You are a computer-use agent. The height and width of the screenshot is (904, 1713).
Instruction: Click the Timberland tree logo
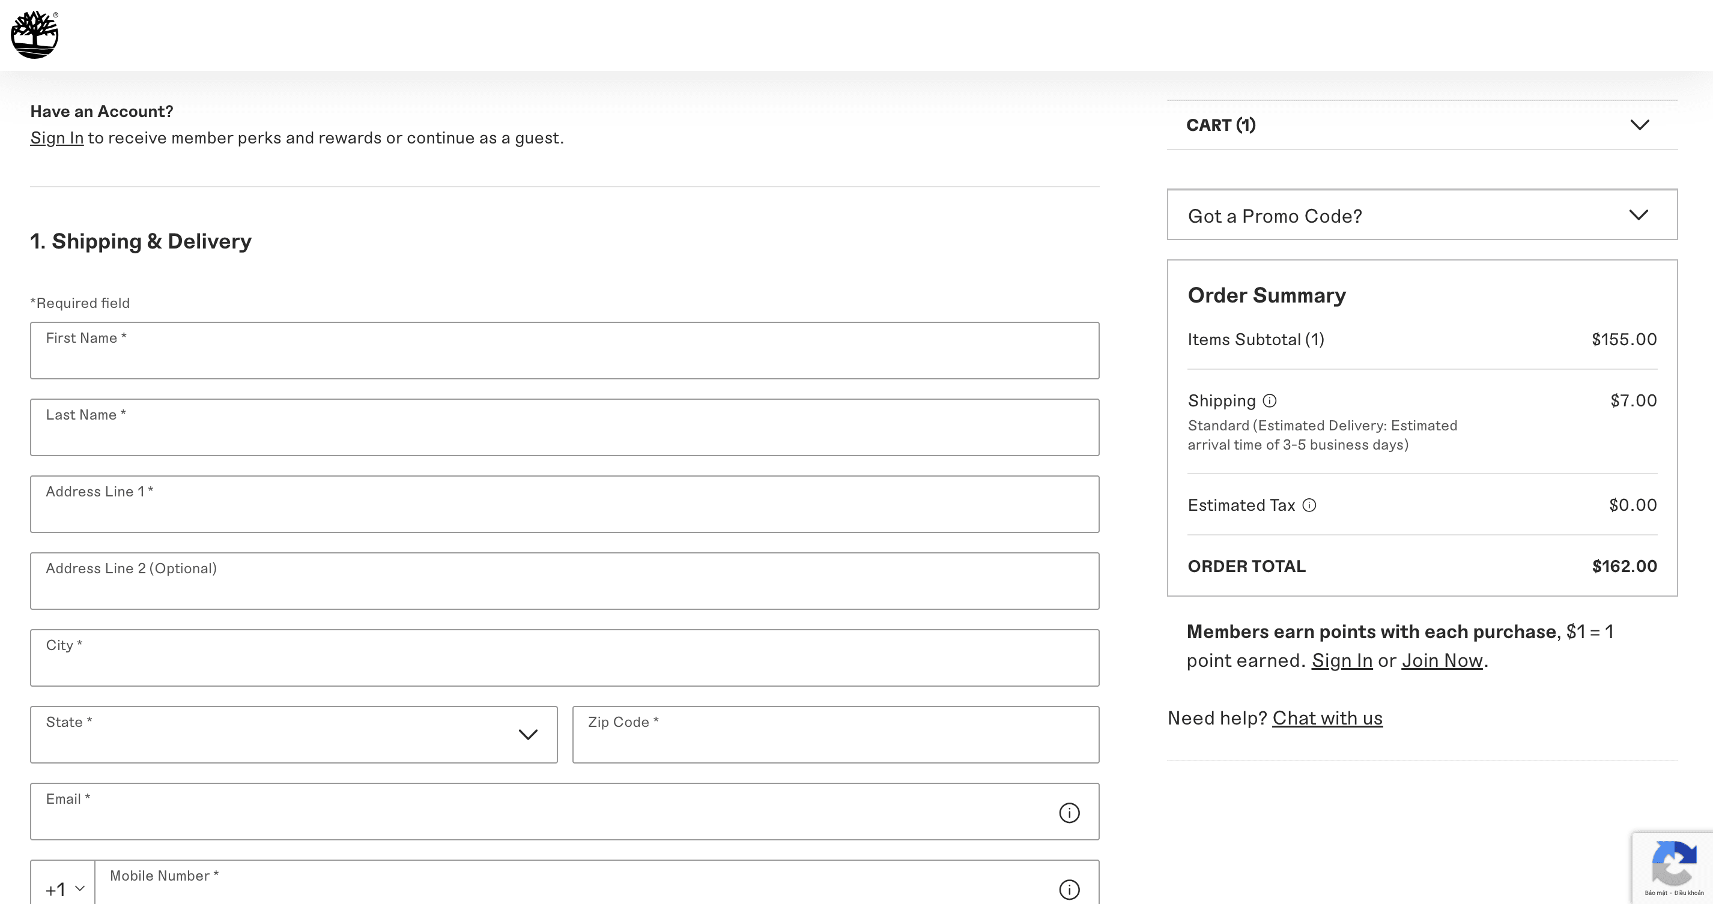pyautogui.click(x=35, y=35)
